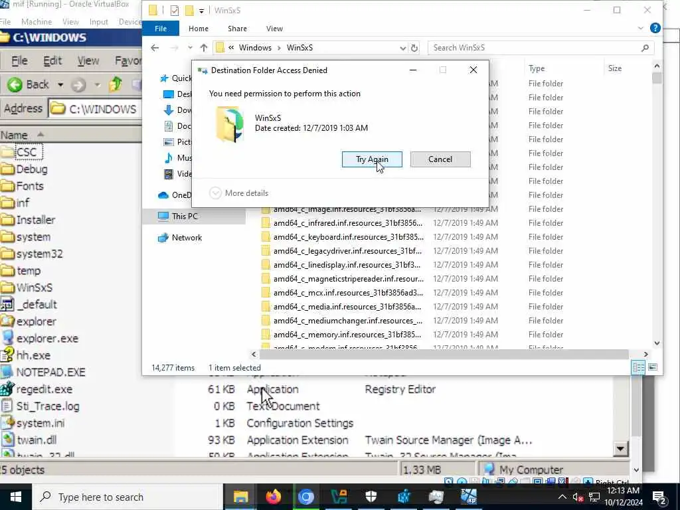The image size is (680, 510).
Task: Open recent locations dropdown next to forward arrow
Action: pyautogui.click(x=190, y=48)
